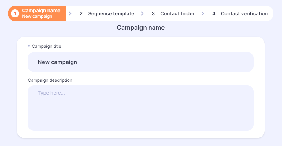
Task: Click the required asterisk beside Campaign title
Action: click(29, 46)
